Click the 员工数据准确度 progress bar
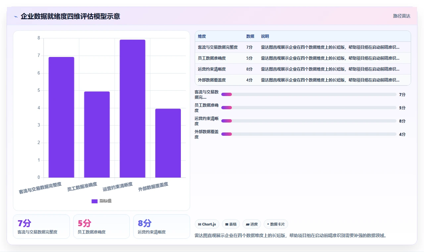This screenshot has width=424, height=252. tap(309, 108)
